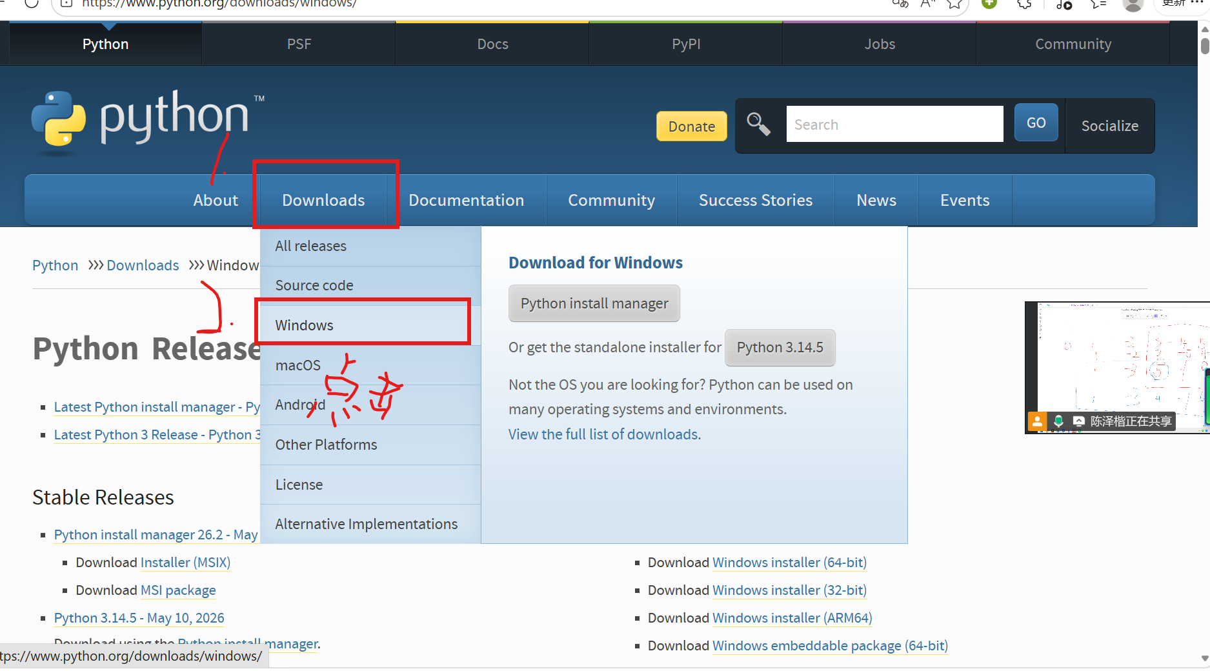Open the browser extensions puzzle icon

pyautogui.click(x=1024, y=4)
